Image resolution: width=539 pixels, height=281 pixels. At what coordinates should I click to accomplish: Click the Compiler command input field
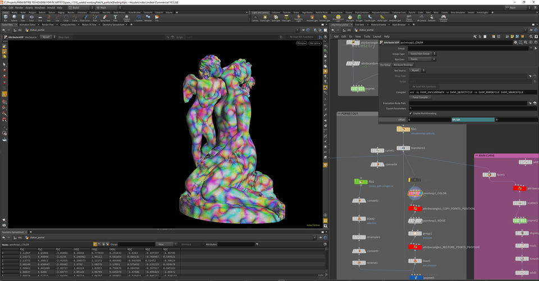[473, 92]
